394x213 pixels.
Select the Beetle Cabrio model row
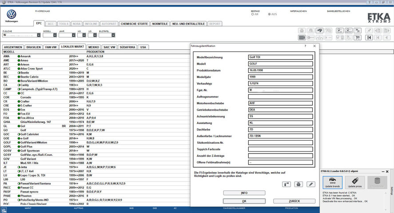click(96, 77)
